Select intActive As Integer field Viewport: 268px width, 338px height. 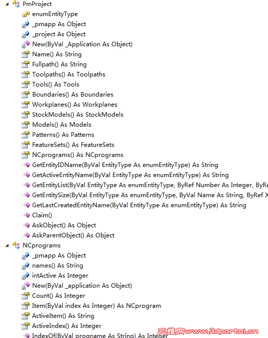[x=60, y=276]
